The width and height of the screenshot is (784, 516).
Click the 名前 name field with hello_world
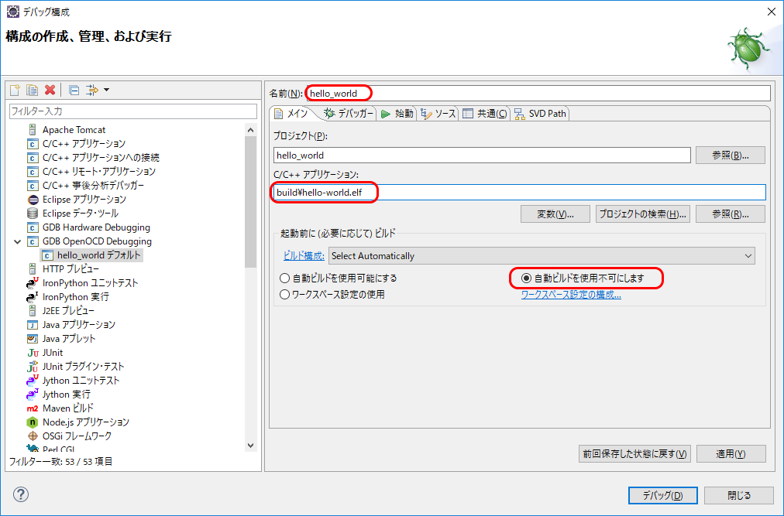pyautogui.click(x=538, y=94)
